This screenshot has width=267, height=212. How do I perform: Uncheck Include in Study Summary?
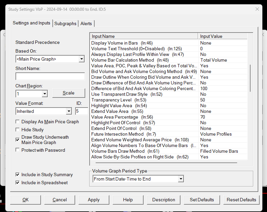point(18,174)
